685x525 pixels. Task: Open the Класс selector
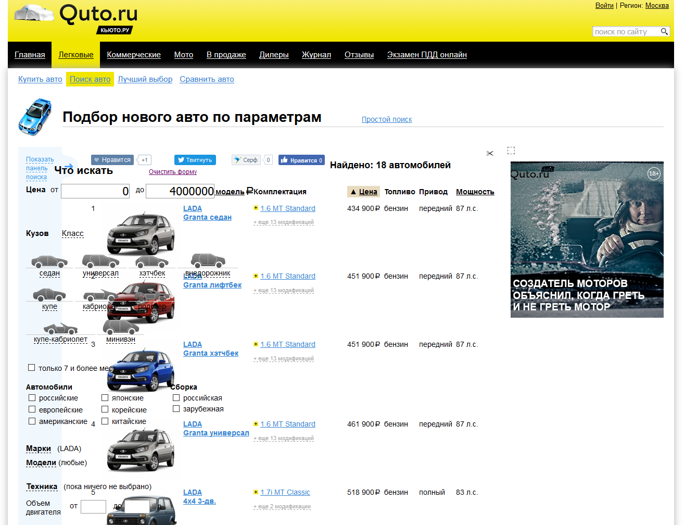pyautogui.click(x=73, y=233)
